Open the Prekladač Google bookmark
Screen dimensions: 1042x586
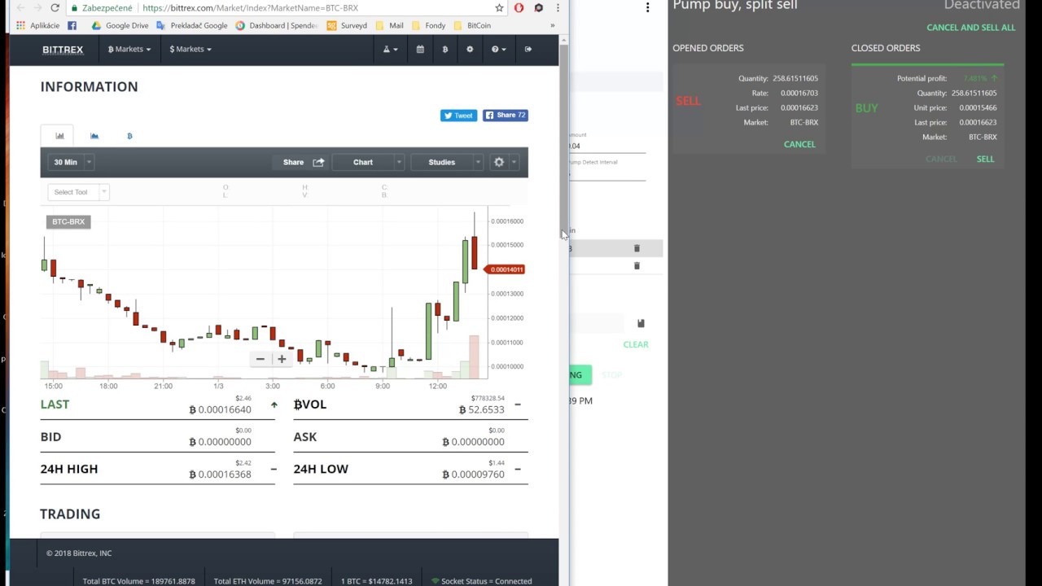click(191, 25)
